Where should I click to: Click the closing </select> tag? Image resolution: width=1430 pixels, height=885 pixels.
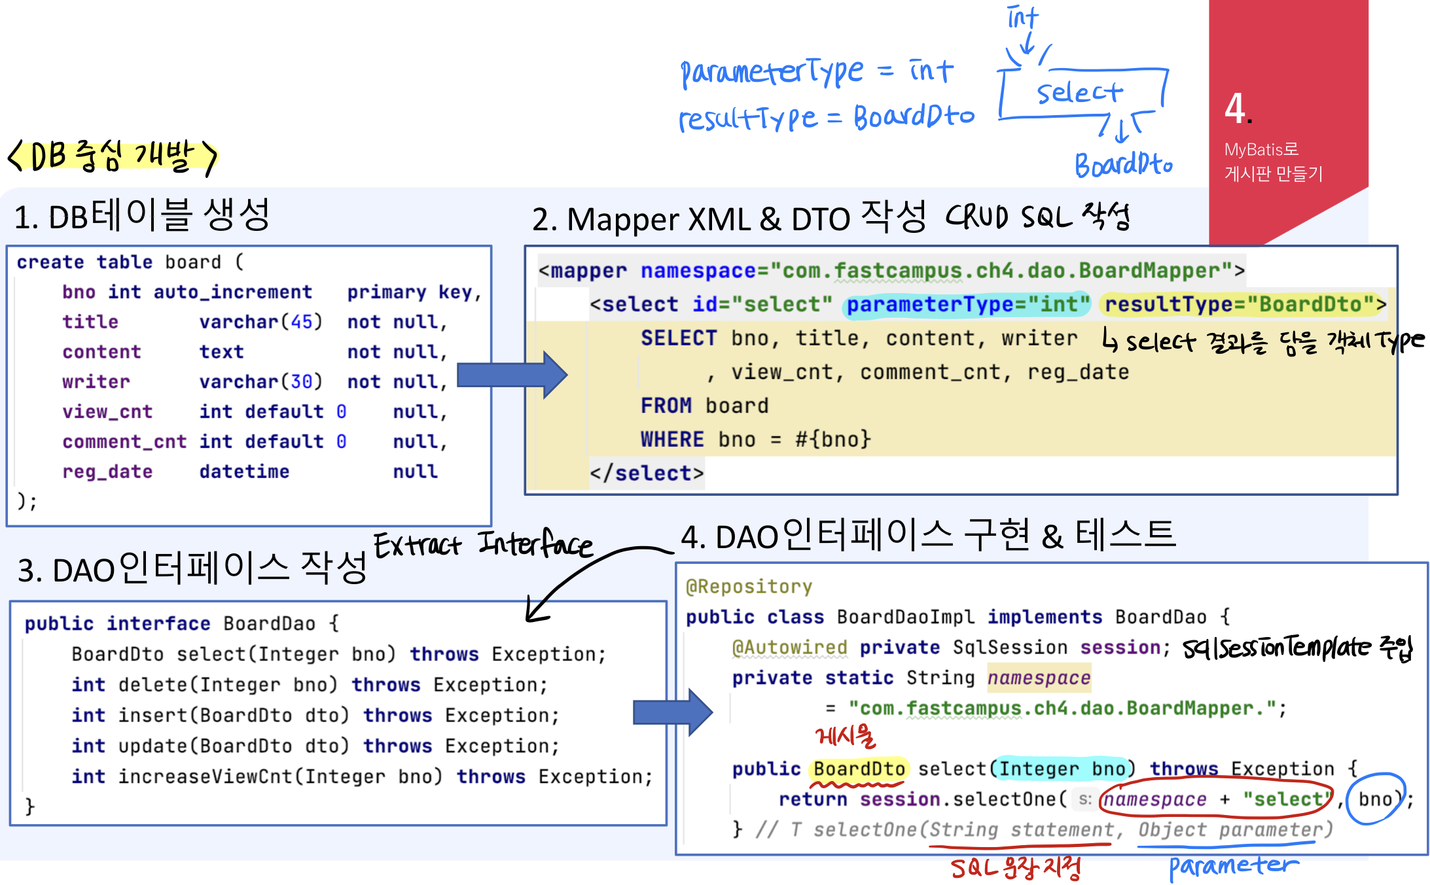click(x=646, y=473)
